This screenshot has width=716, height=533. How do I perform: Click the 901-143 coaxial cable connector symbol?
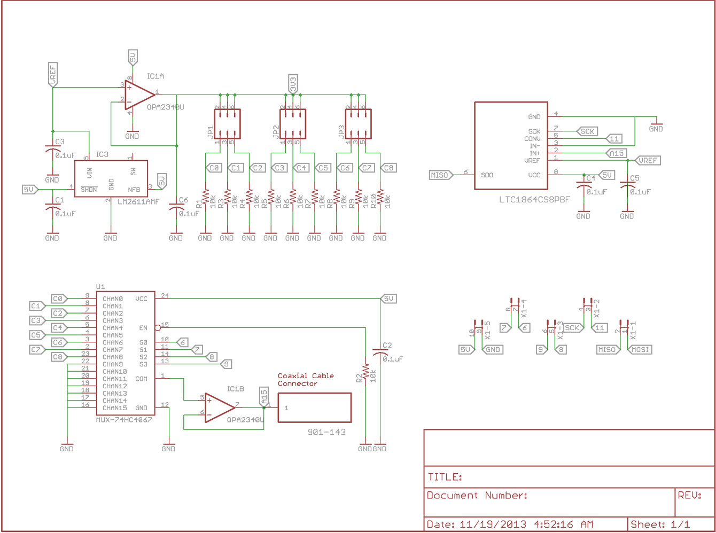point(314,407)
